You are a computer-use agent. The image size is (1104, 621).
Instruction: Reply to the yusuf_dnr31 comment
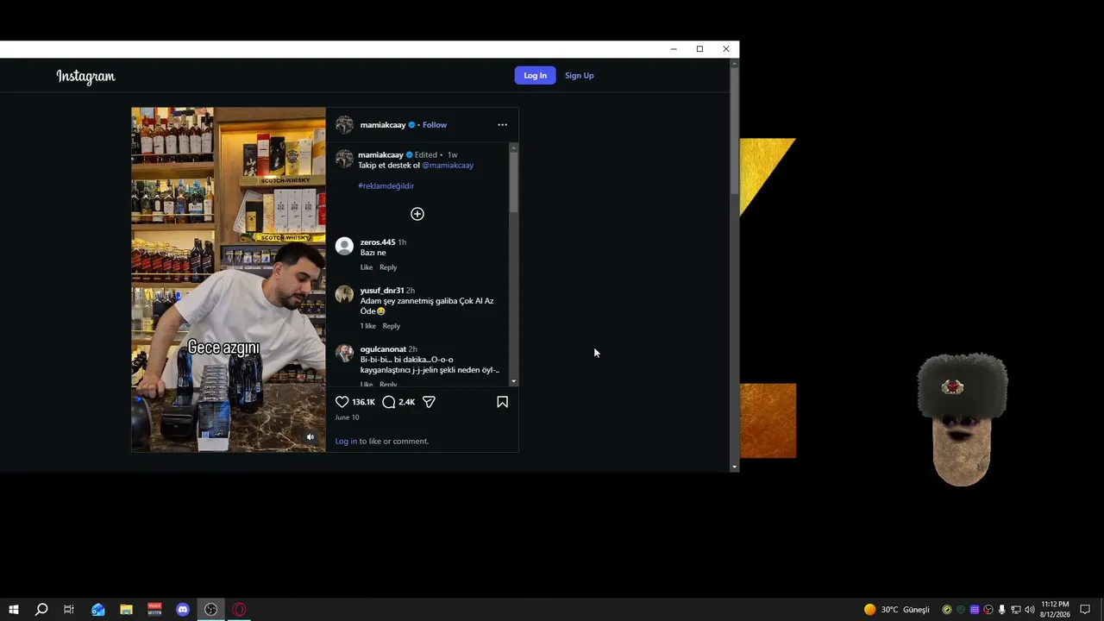[x=392, y=326]
